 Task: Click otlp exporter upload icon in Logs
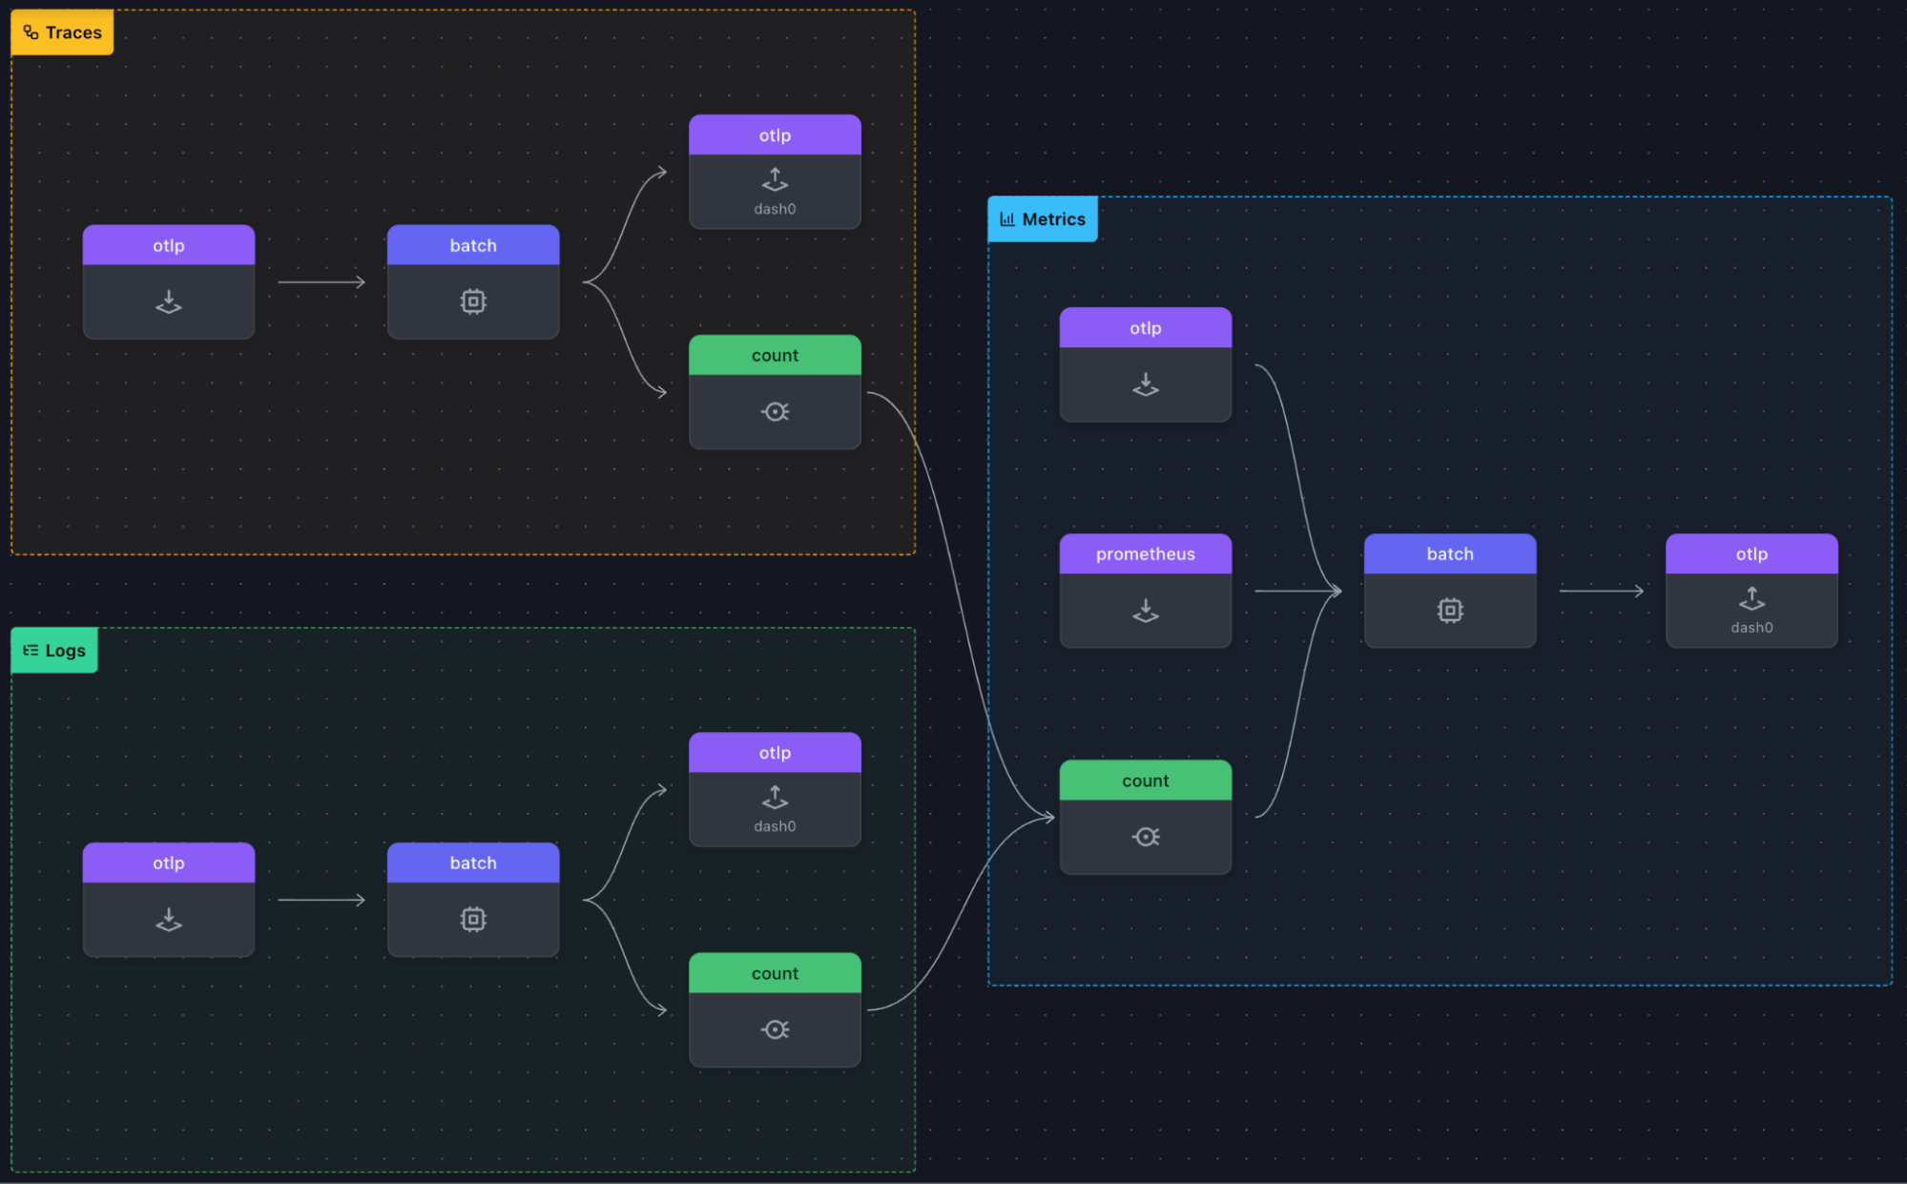(x=775, y=796)
